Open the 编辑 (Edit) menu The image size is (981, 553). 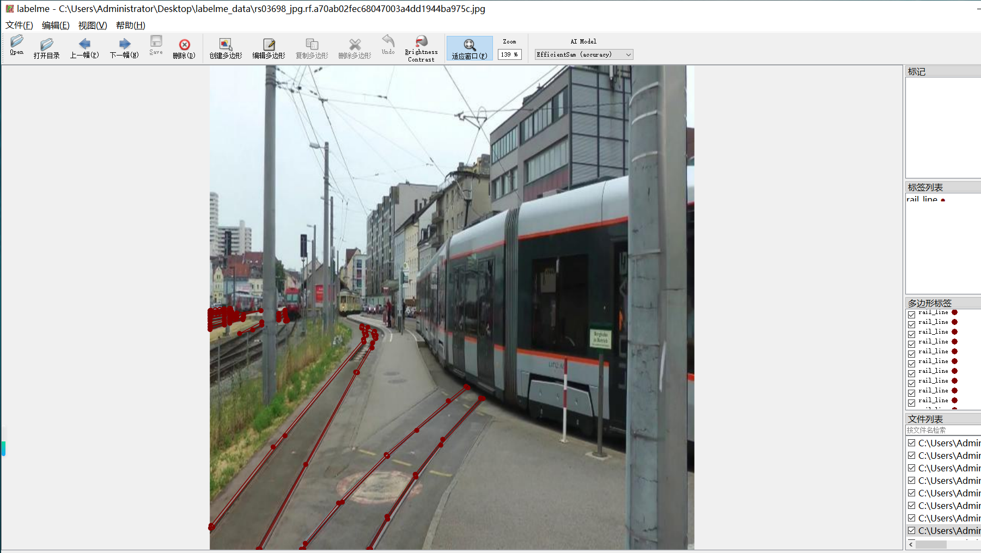pos(56,25)
